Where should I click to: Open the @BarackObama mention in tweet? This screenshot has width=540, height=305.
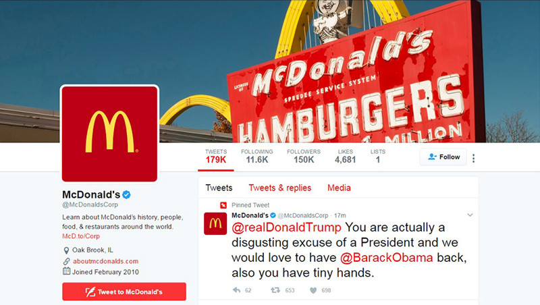click(x=386, y=258)
